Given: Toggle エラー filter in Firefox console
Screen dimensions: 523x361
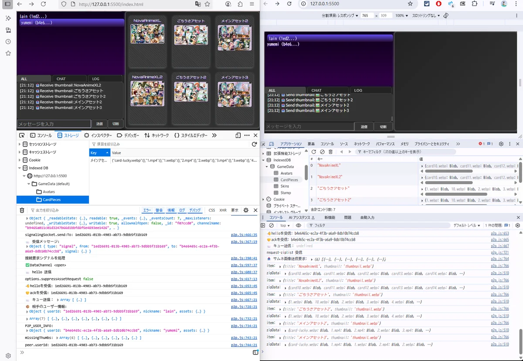Looking at the screenshot, I should (147, 210).
